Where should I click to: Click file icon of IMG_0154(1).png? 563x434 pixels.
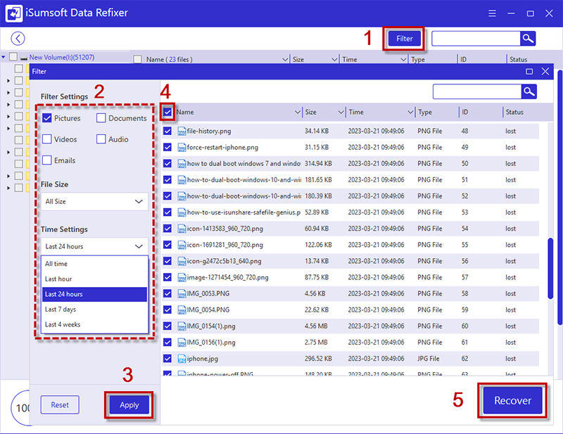(182, 326)
